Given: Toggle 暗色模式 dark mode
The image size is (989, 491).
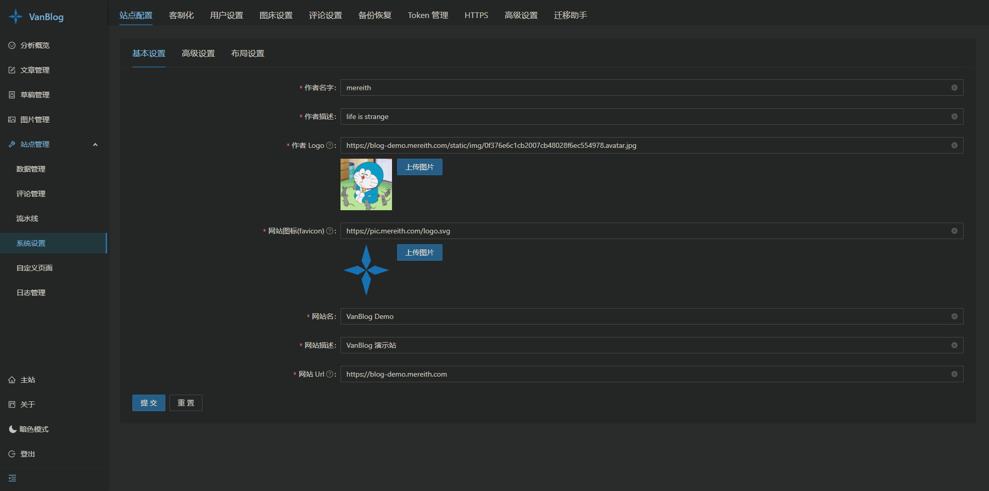Looking at the screenshot, I should (x=29, y=429).
